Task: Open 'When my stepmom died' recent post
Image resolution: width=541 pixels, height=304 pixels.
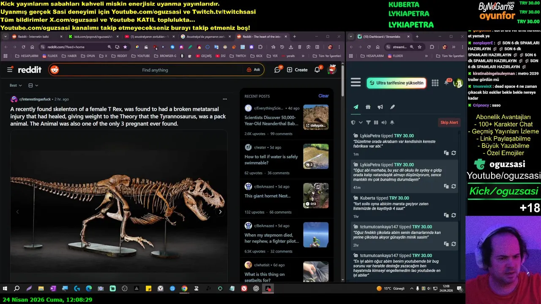Action: tap(271, 238)
